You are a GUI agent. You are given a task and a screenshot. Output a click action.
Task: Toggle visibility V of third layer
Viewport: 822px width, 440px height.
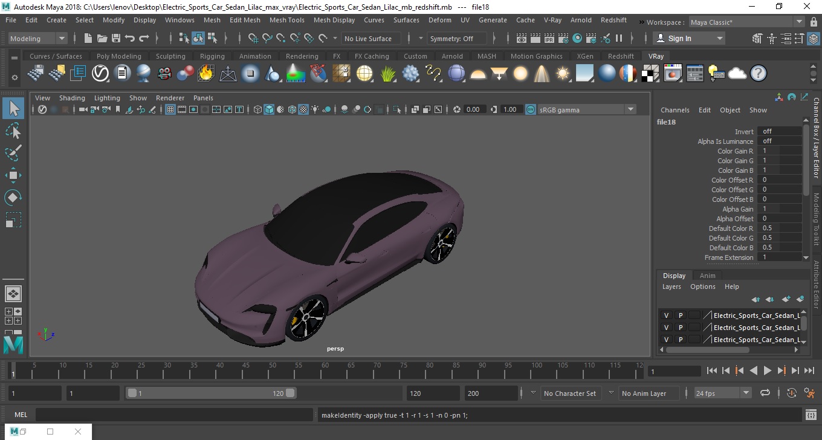click(x=667, y=339)
